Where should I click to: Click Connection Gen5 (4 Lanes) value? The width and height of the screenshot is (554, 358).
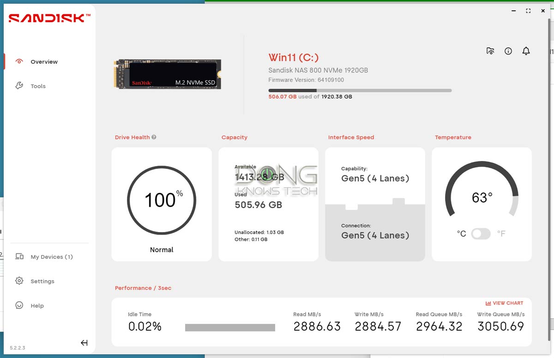[x=375, y=235]
